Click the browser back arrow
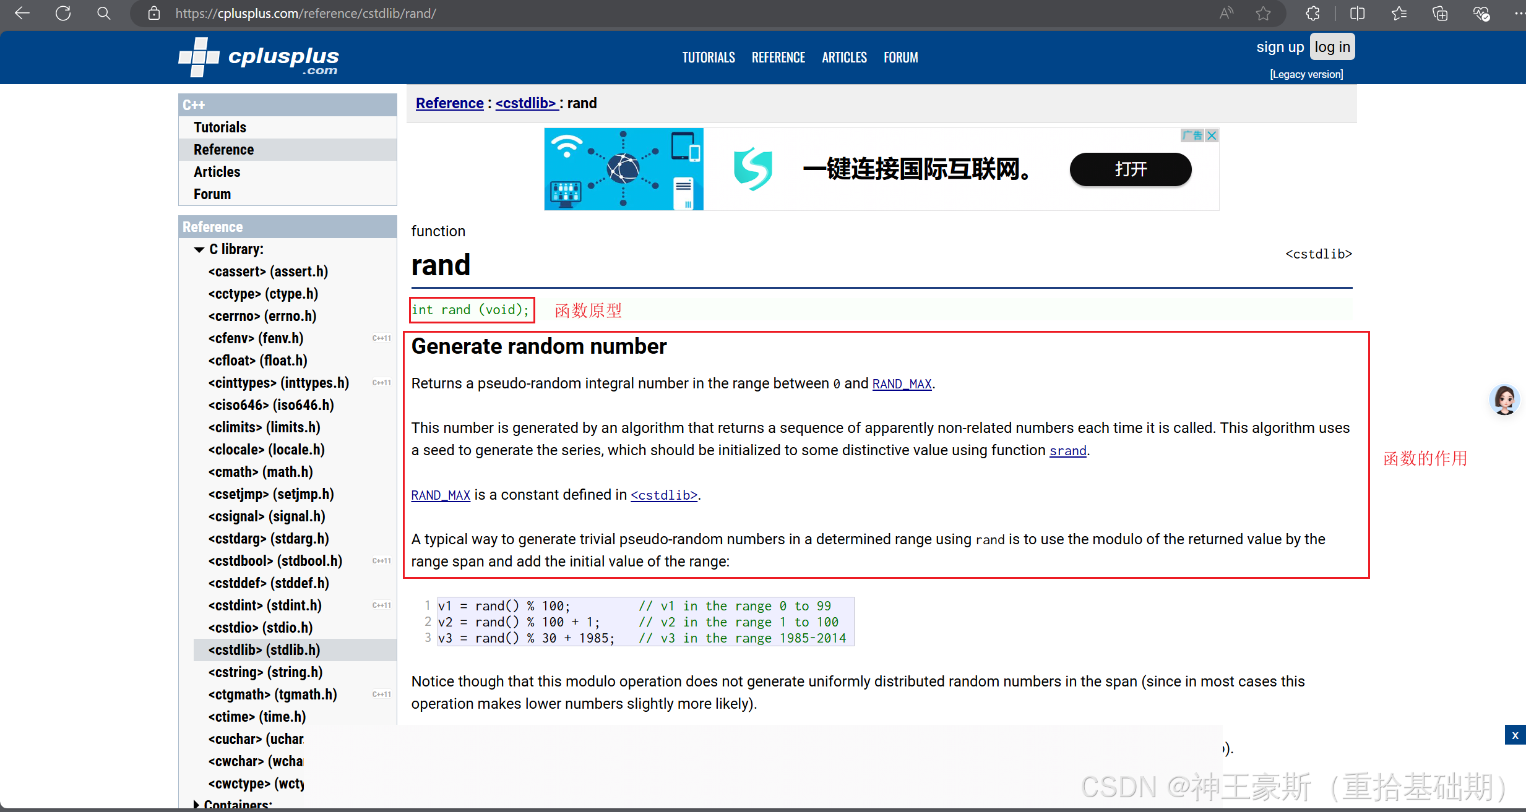Image resolution: width=1526 pixels, height=812 pixels. click(x=22, y=13)
